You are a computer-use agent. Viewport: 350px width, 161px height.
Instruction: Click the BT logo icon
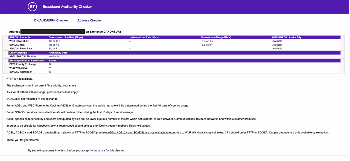32,7
